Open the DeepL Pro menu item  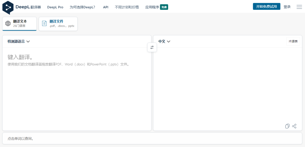coord(55,7)
